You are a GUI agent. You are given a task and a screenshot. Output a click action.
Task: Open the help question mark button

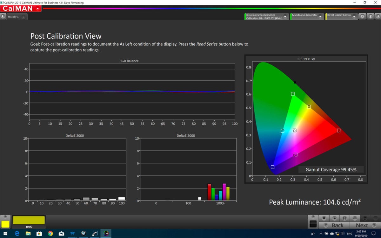pyautogui.click(x=370, y=17)
